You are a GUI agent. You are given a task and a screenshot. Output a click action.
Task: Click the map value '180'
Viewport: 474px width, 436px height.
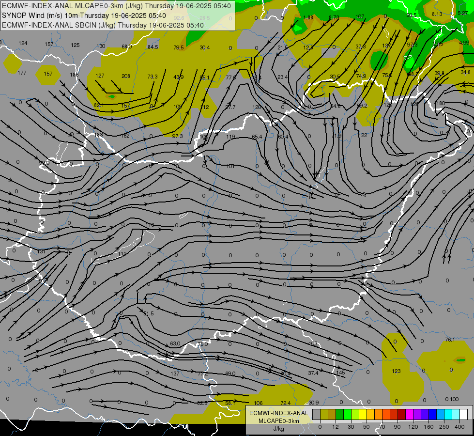pos(441,103)
